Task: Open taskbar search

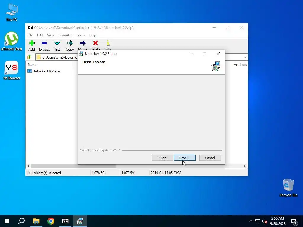Action: 21,221
